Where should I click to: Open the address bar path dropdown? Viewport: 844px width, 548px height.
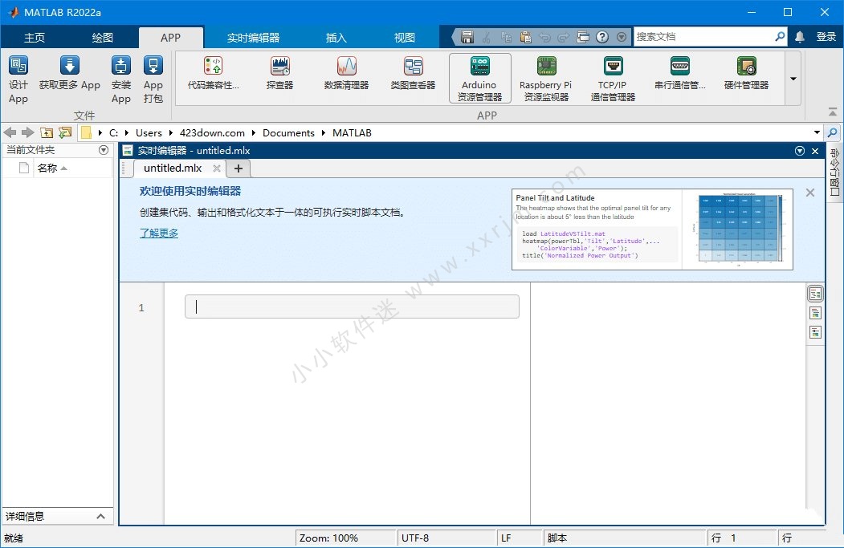(817, 132)
